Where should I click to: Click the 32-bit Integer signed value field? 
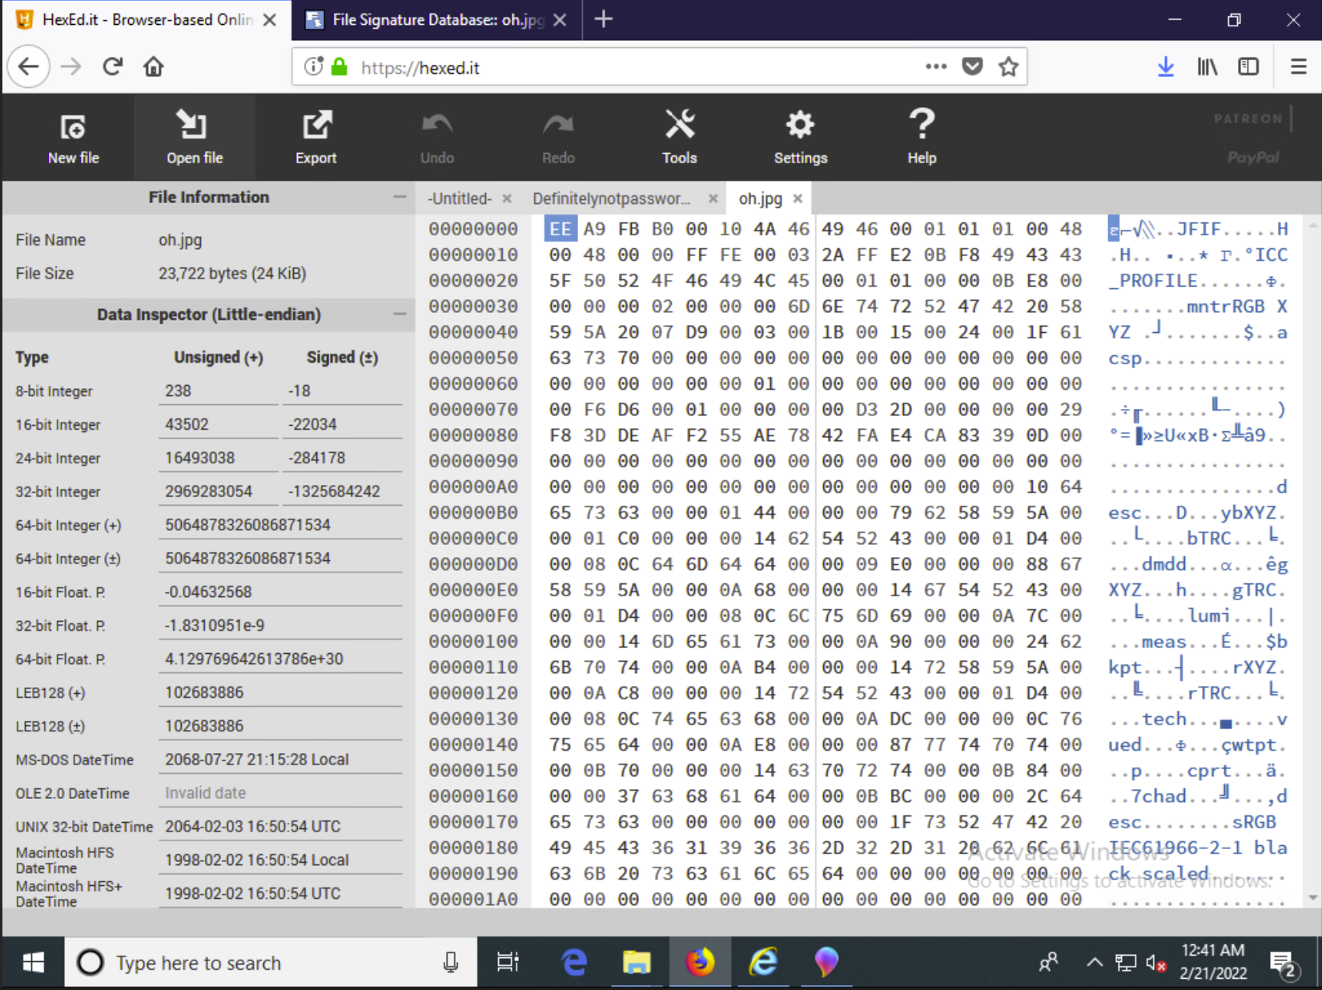pos(342,491)
